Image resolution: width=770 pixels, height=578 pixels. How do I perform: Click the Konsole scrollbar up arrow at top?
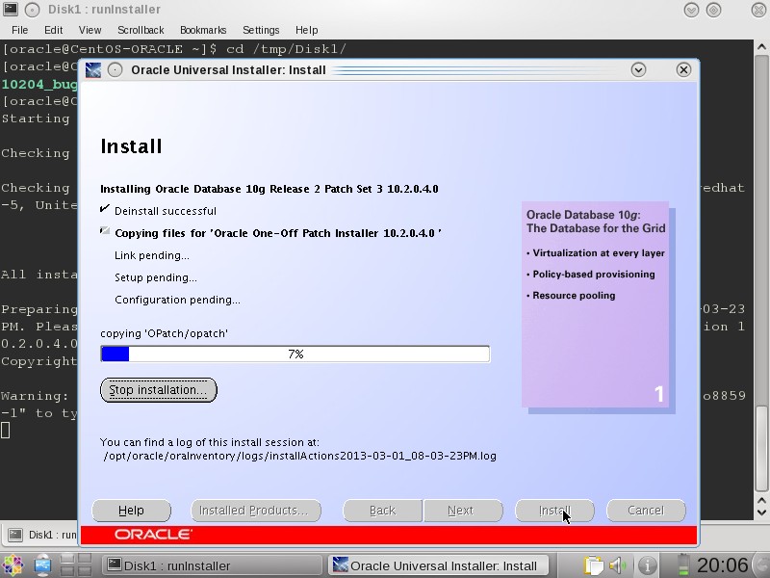(x=761, y=47)
